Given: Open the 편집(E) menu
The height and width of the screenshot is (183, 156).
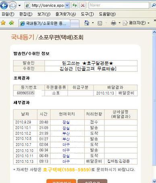Looking at the screenshot, I should 26,14.
